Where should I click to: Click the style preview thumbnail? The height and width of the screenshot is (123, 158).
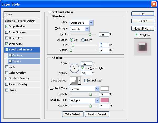142,47
